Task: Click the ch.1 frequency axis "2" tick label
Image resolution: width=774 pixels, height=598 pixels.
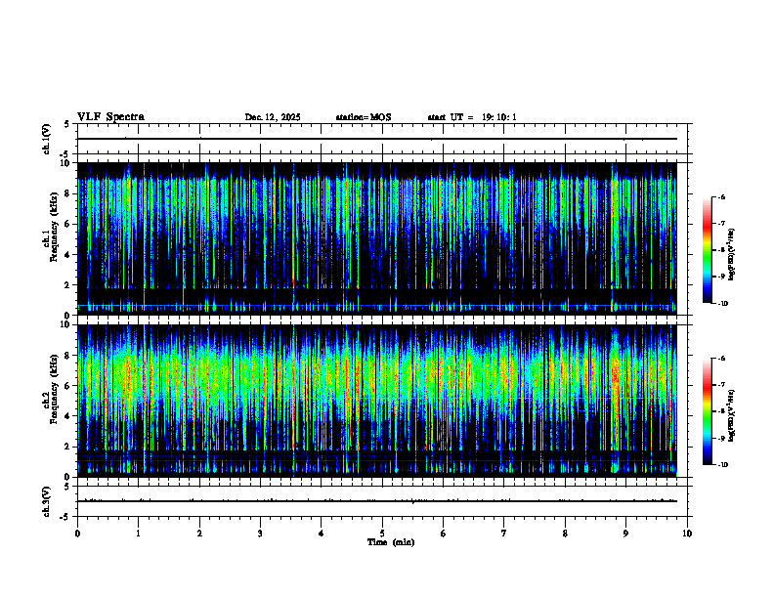Action: 67,285
